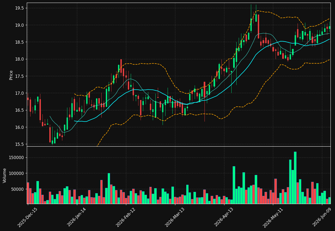
Task: Select the 16.5 price tick label
Action: 20,110
